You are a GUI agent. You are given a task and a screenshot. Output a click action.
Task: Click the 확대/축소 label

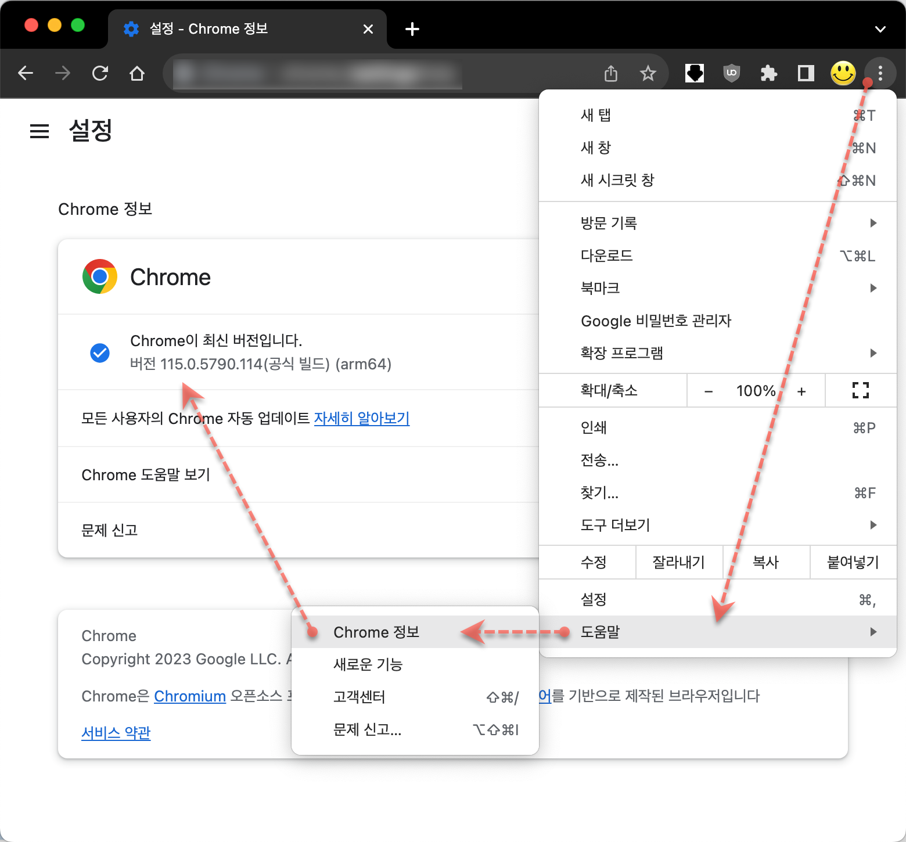click(609, 390)
